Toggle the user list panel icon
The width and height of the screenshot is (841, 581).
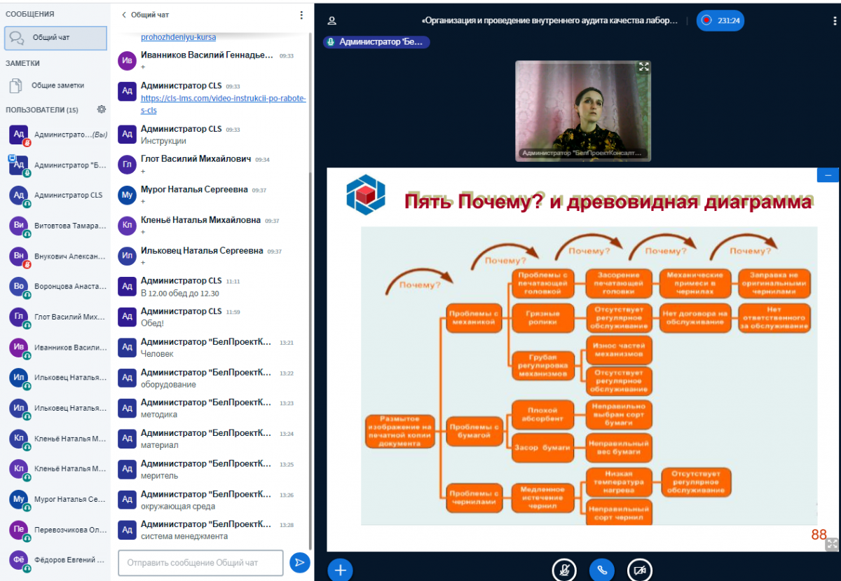tap(332, 21)
